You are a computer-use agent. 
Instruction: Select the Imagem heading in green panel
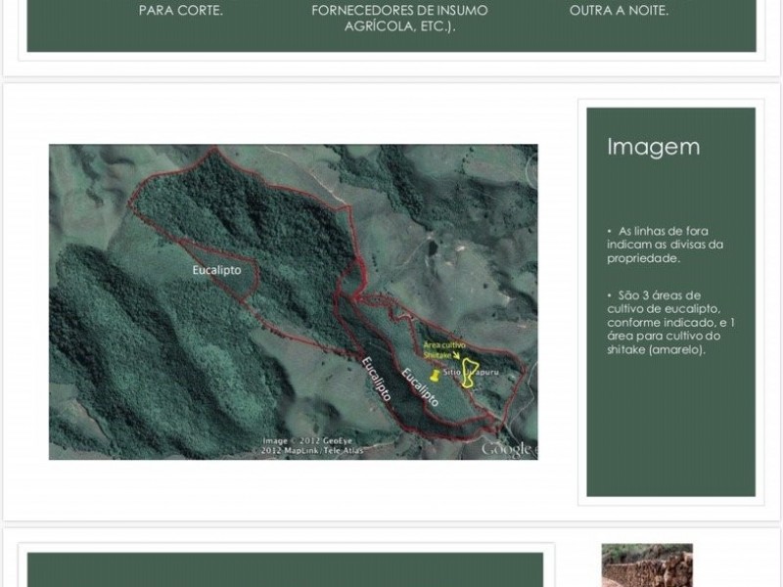653,147
